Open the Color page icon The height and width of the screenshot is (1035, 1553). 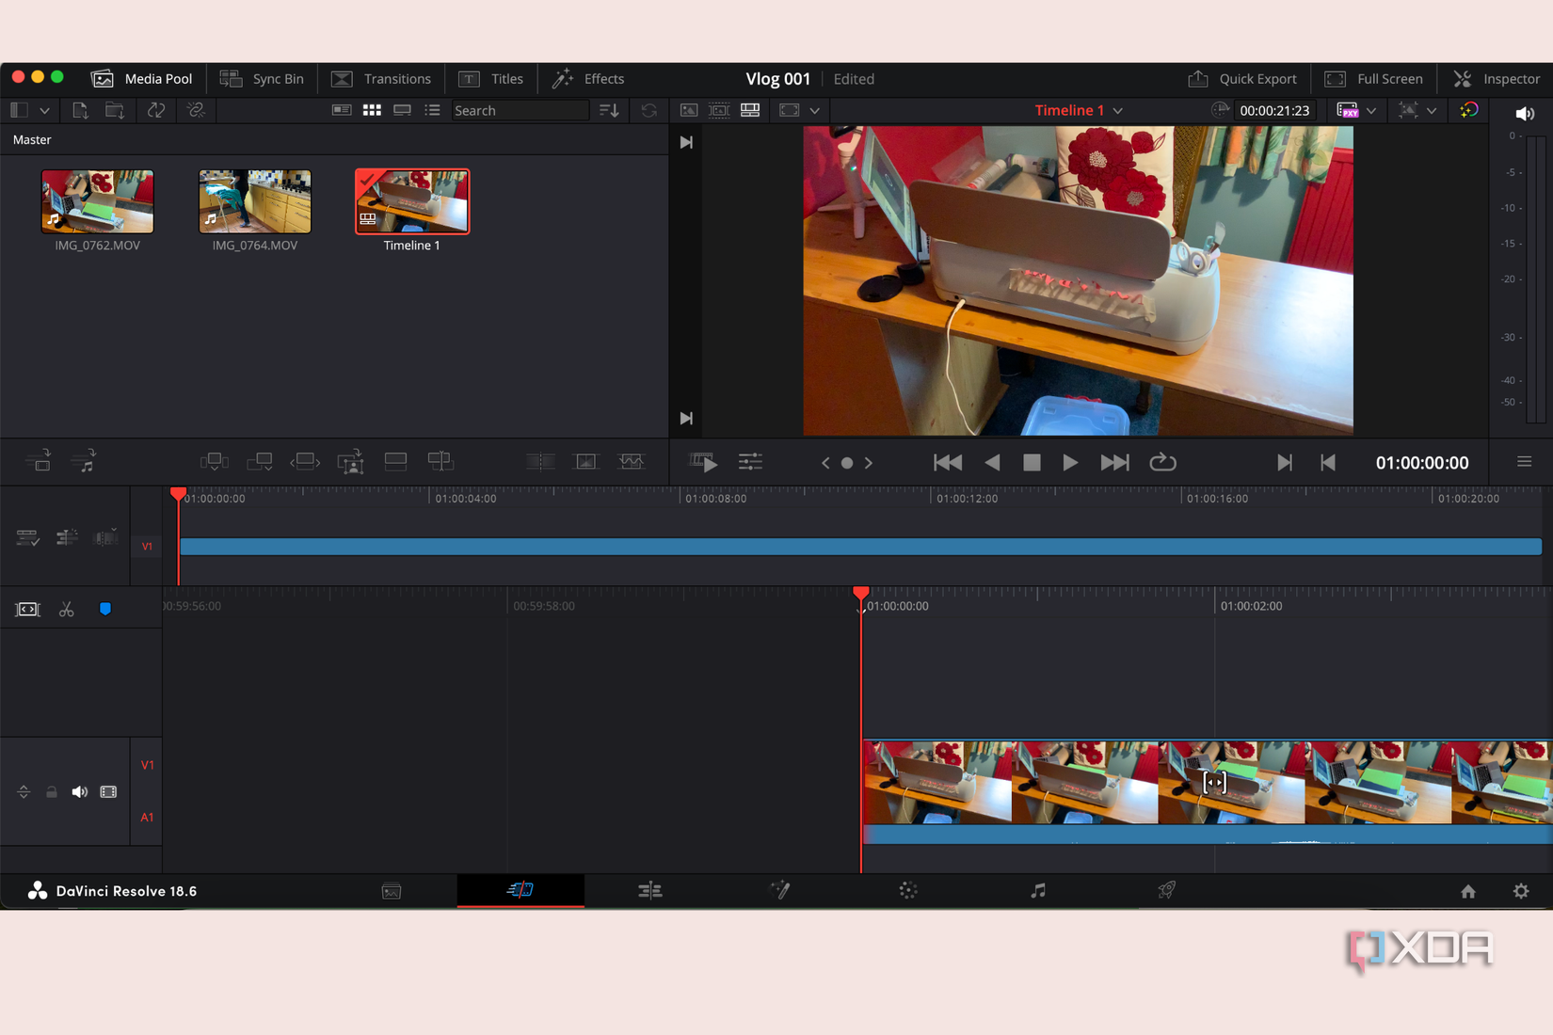point(907,890)
